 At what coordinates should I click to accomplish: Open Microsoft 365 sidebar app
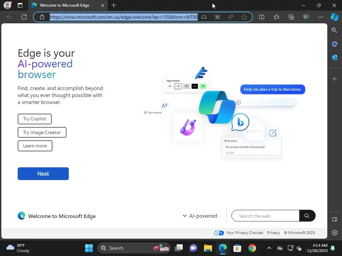tap(334, 44)
